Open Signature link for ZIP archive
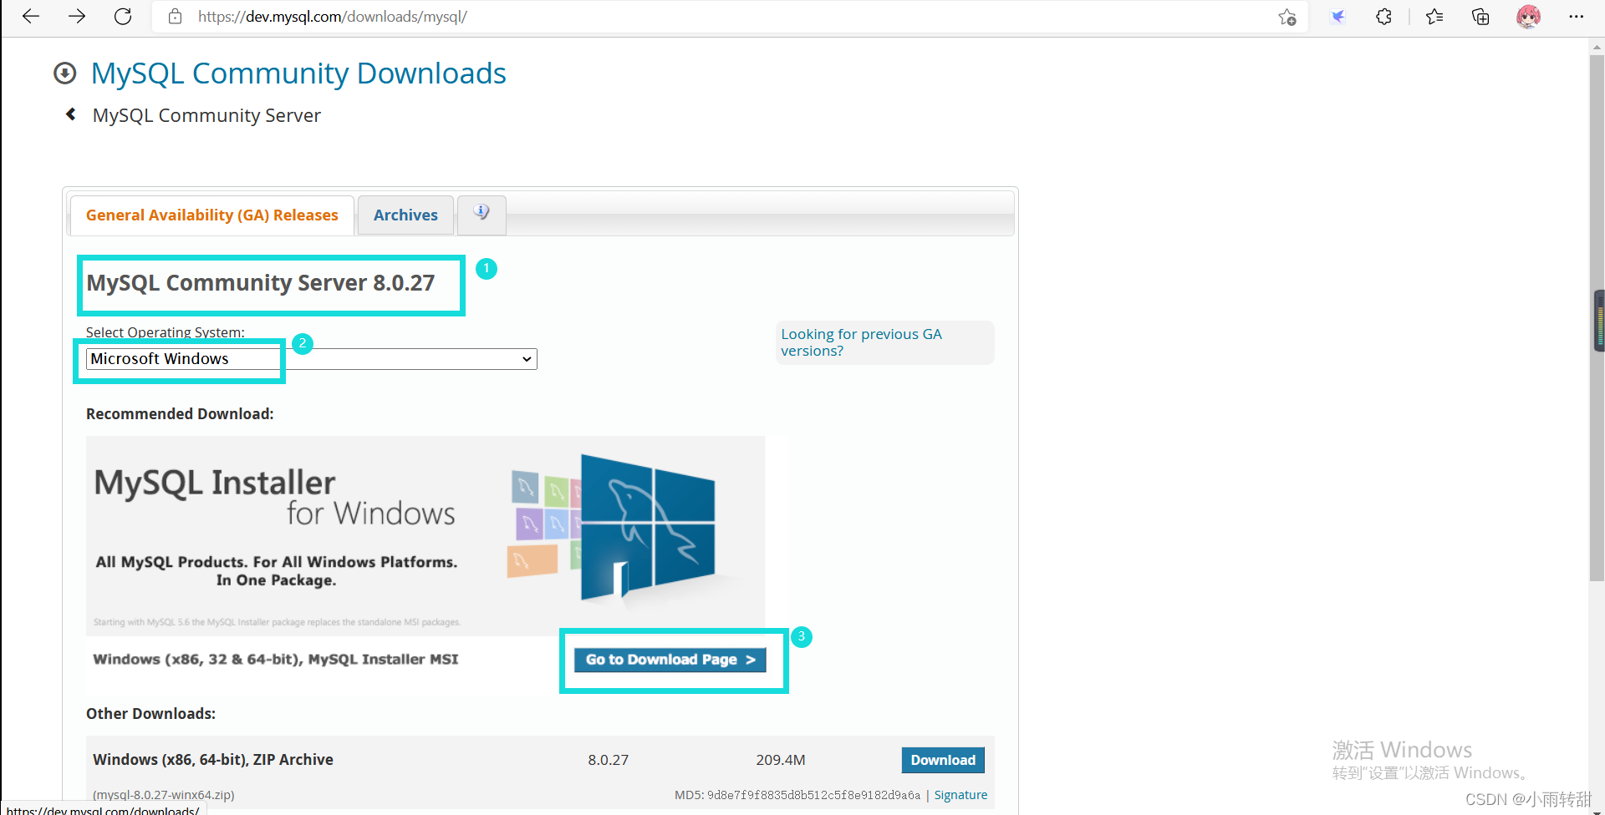1605x815 pixels. pos(960,795)
